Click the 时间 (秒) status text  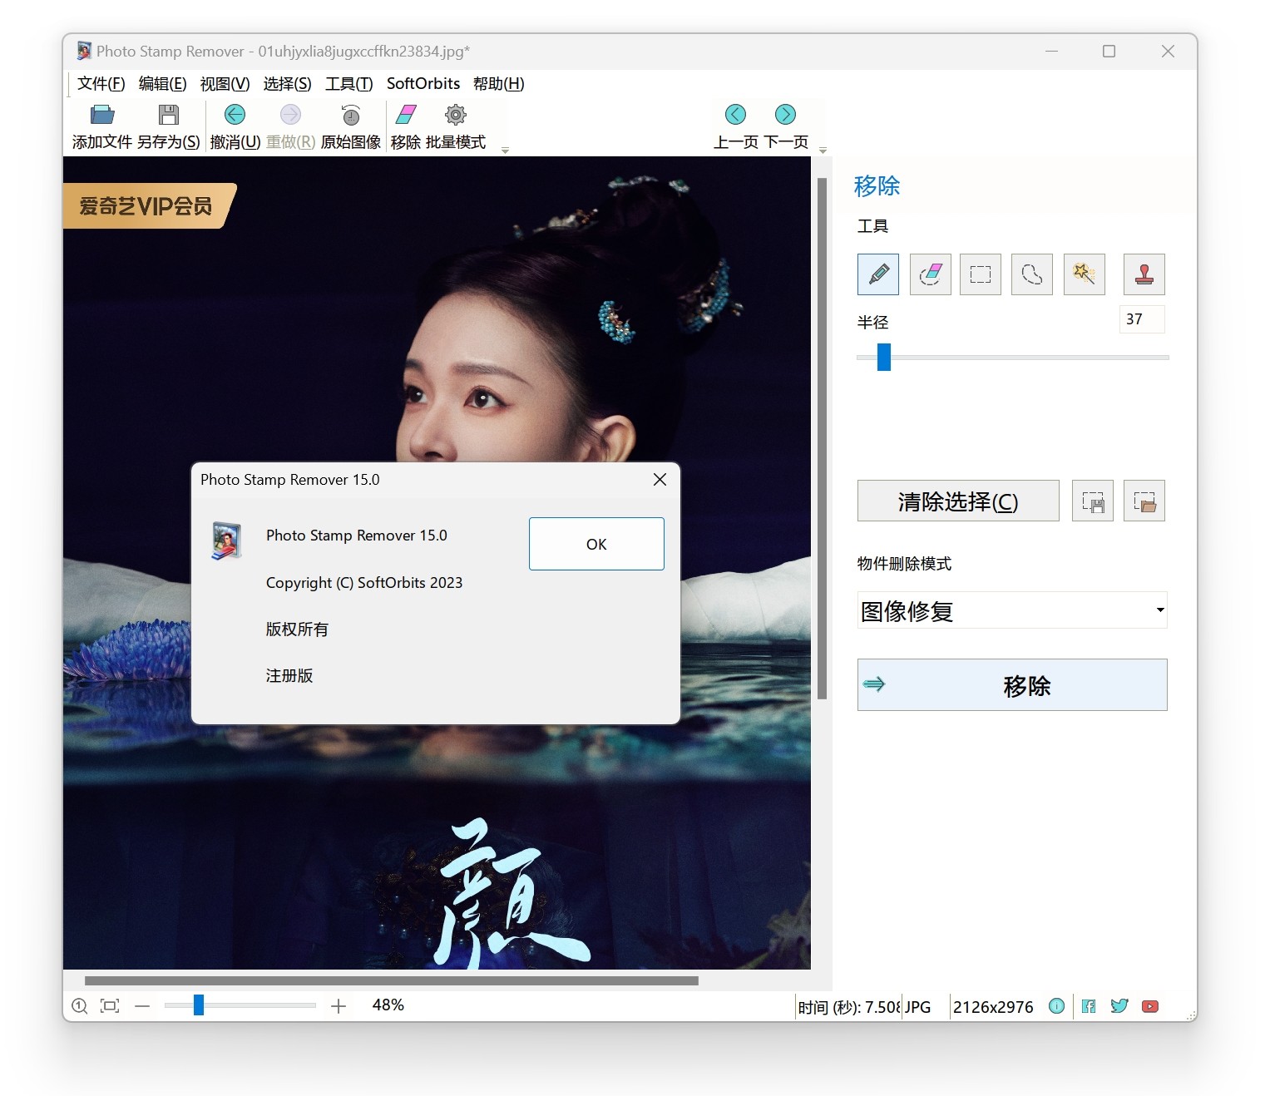[849, 1007]
